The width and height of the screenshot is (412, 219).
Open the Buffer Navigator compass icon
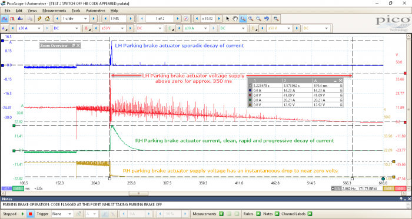186,19
